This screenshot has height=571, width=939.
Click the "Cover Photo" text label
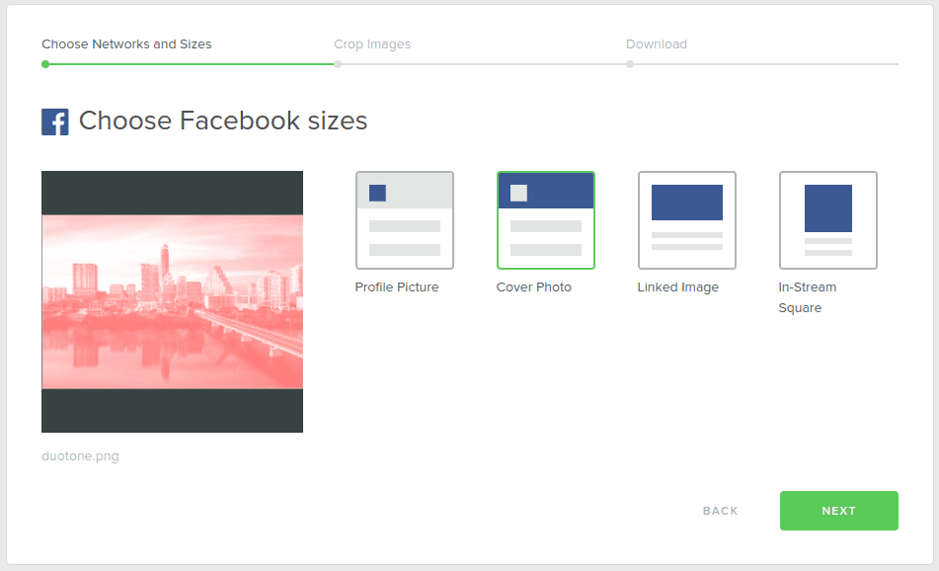click(533, 287)
